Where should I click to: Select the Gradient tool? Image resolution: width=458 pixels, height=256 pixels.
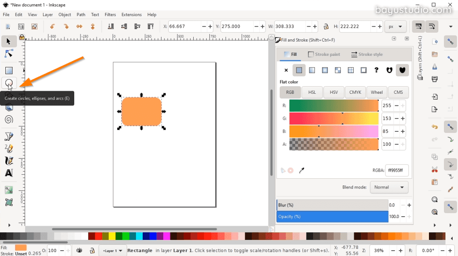click(x=9, y=190)
